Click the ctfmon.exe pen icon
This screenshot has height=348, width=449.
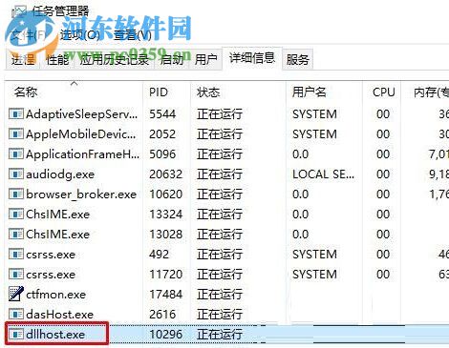(x=16, y=294)
